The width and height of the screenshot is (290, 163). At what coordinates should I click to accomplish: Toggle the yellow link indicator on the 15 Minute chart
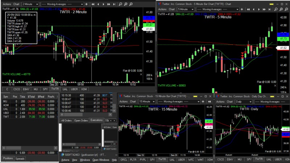point(195,97)
